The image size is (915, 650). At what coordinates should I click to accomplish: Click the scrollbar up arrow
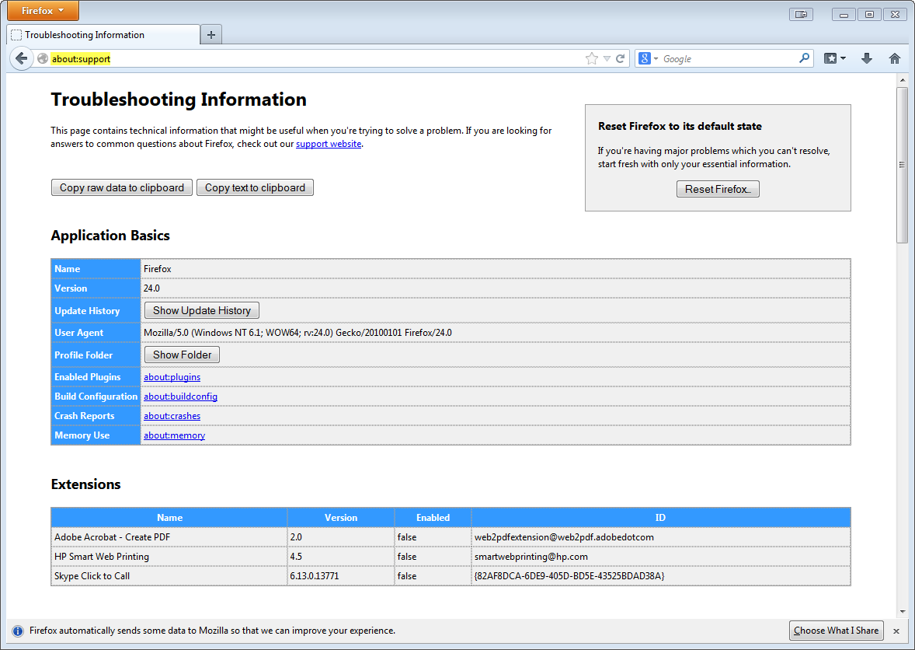[902, 80]
